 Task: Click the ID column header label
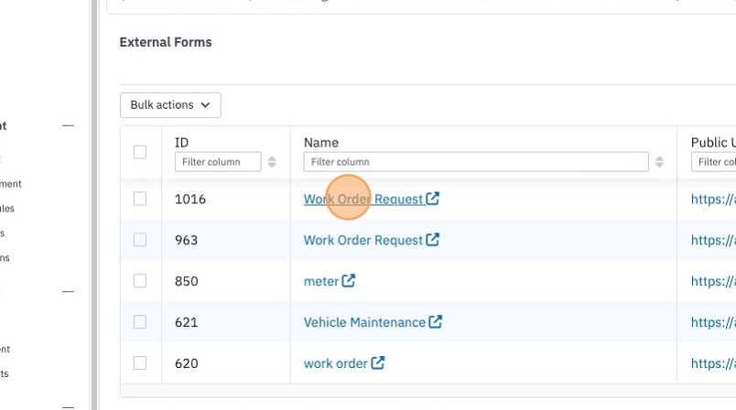click(x=181, y=143)
